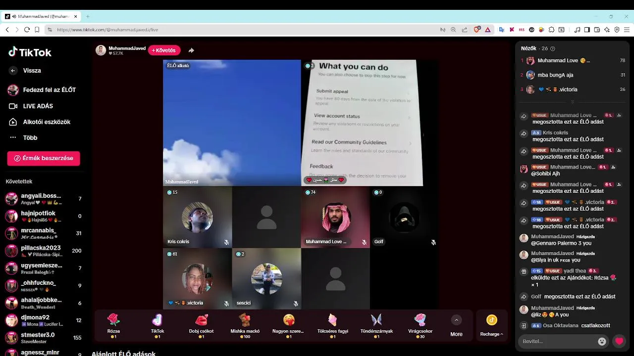Open hajnipotfiok followed account
This screenshot has height=356, width=634.
[44, 216]
